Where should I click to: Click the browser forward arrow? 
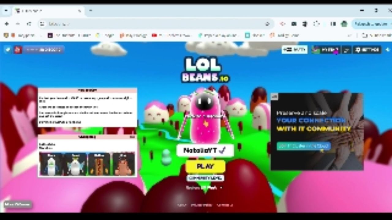point(18,24)
